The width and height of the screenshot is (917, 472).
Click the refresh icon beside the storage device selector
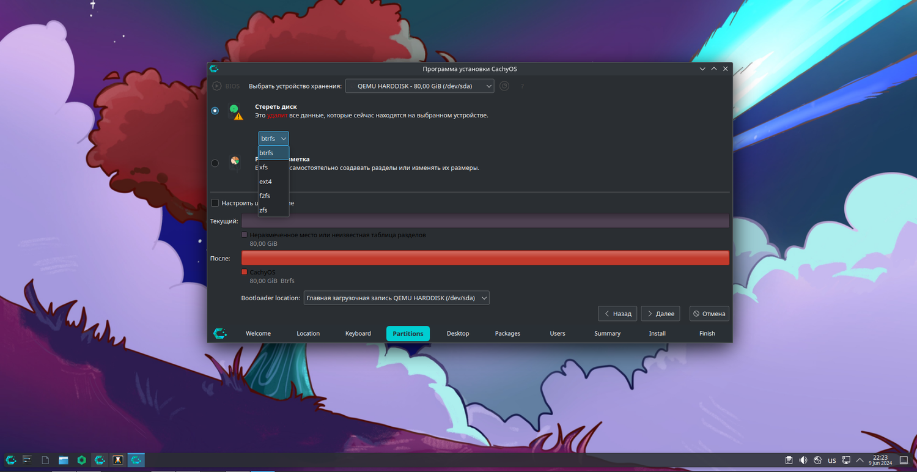504,86
